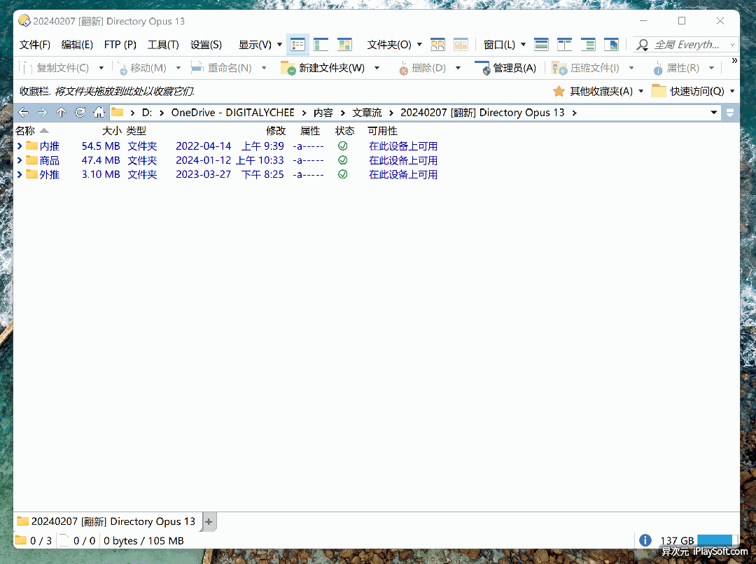Viewport: 756px width, 564px height.
Task: Toggle the second layout icon after 显示(V)
Action: point(321,45)
